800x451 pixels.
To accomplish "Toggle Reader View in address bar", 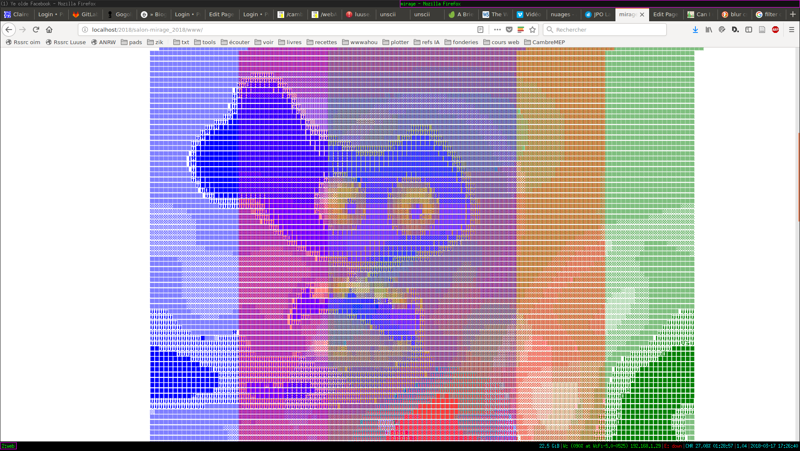I will click(x=480, y=30).
